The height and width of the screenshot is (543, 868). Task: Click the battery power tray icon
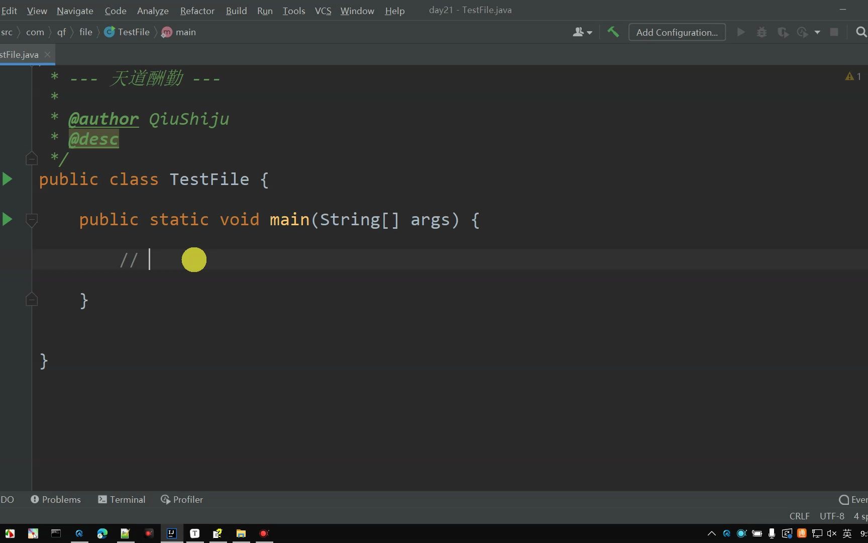[x=756, y=533]
